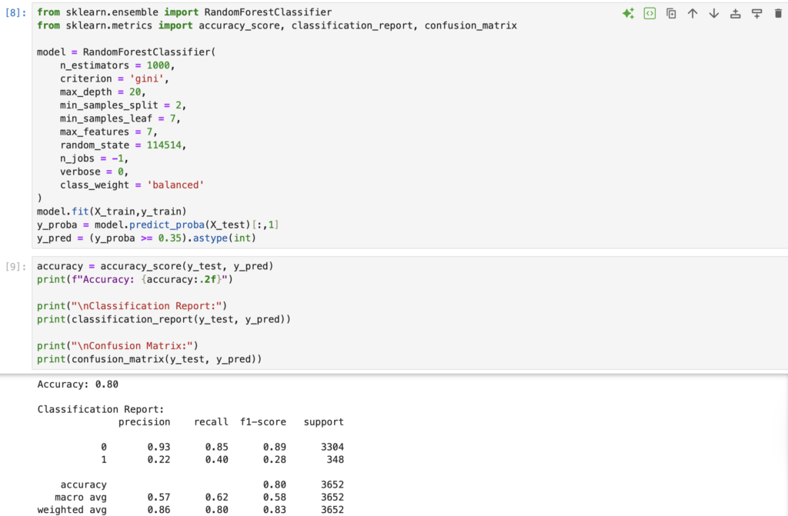Image resolution: width=788 pixels, height=516 pixels.
Task: Insert a new cell above
Action: 735,14
